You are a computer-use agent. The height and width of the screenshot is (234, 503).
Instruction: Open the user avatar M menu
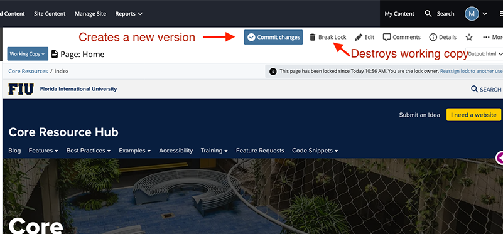point(472,14)
